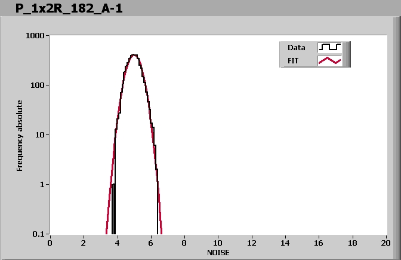Select the FIT legend label

click(x=293, y=61)
